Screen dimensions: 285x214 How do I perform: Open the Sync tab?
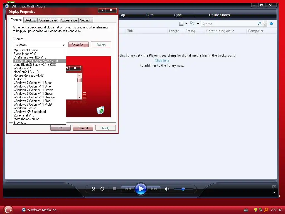tap(178, 15)
